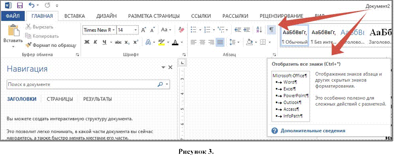Open the Undo history dropdown arrow
Image resolution: width=396 pixels, height=155 pixels.
(38, 5)
